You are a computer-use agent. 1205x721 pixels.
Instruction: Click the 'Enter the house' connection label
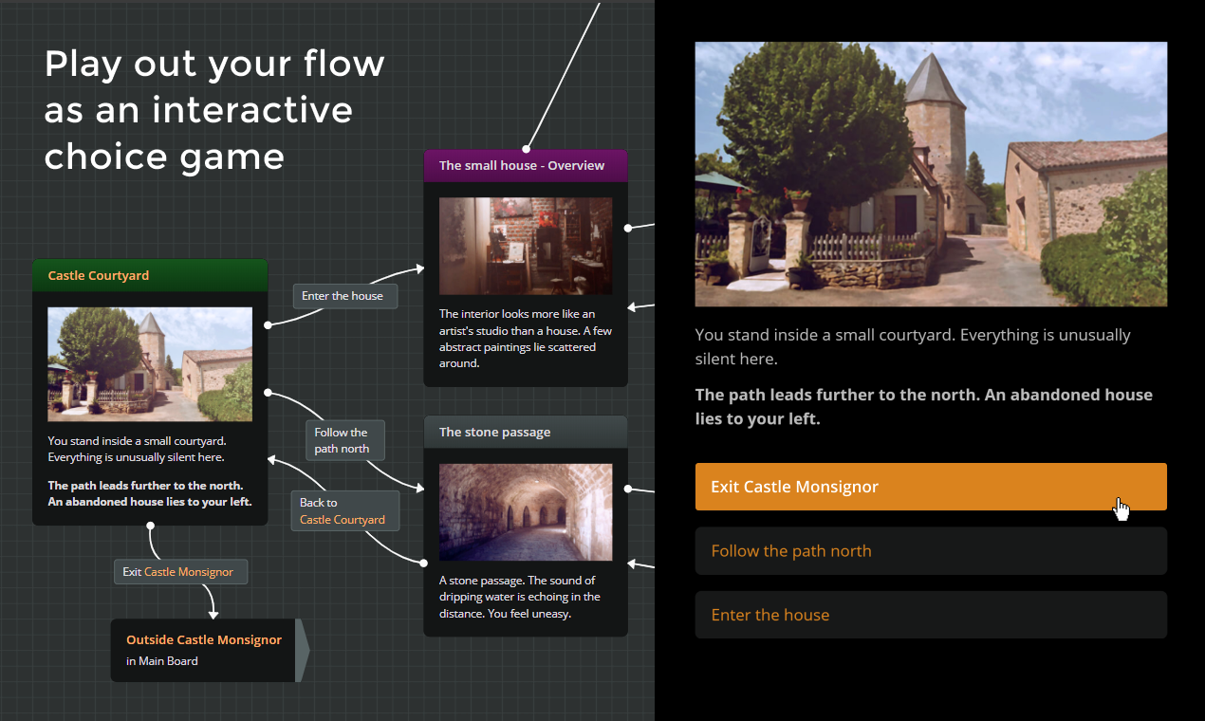tap(344, 295)
